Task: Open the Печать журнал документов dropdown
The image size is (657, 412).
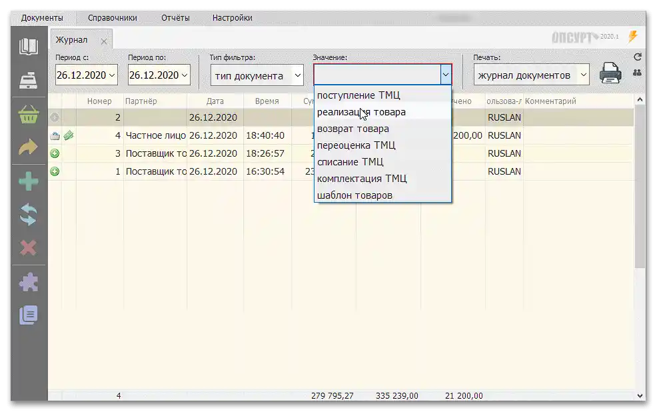Action: (584, 75)
